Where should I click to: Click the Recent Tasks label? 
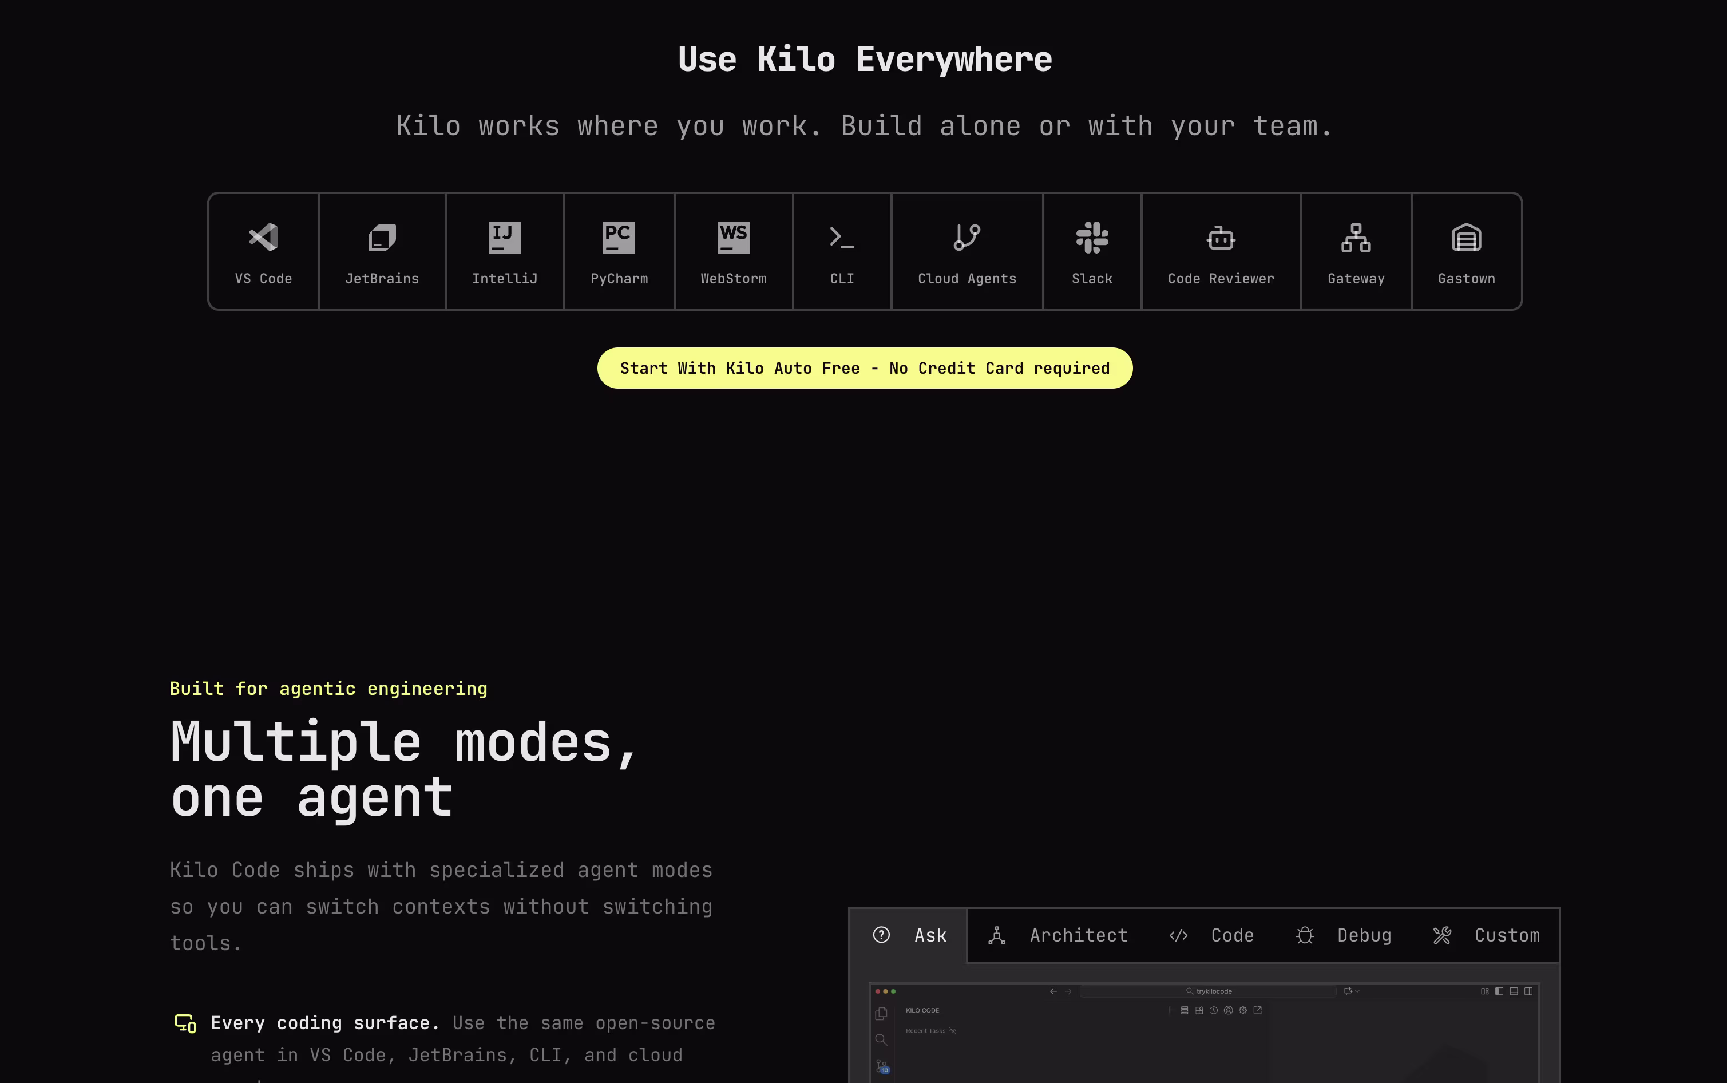tap(926, 1031)
